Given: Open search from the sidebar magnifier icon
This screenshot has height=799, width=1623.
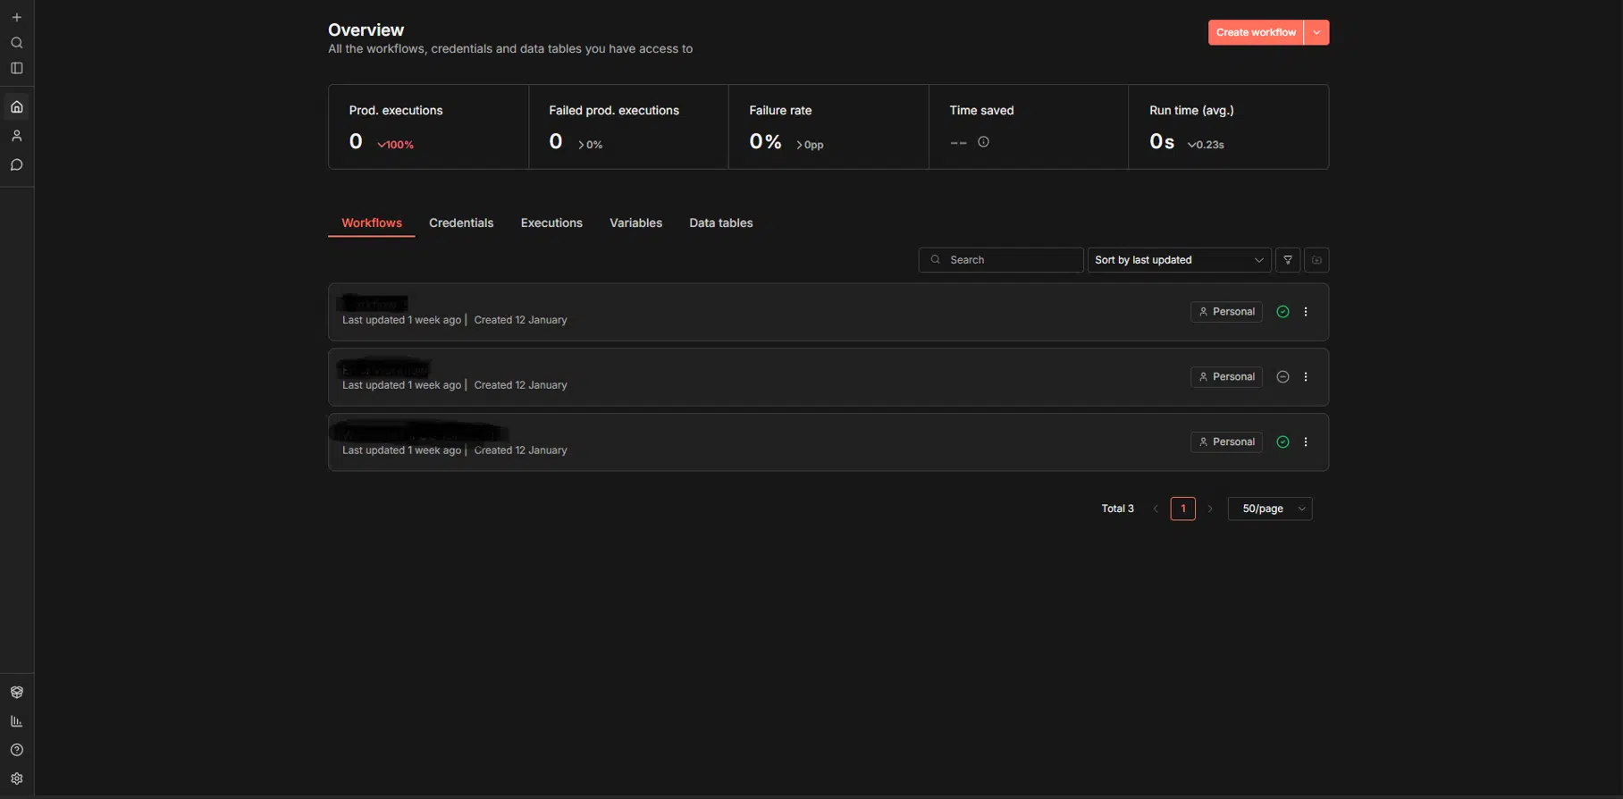Looking at the screenshot, I should (x=17, y=43).
